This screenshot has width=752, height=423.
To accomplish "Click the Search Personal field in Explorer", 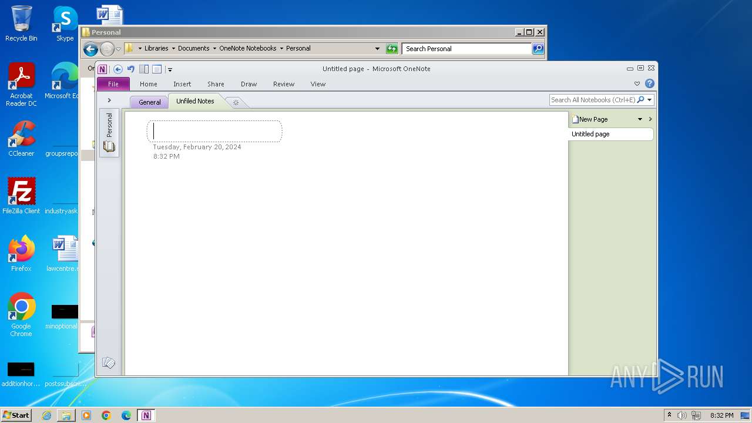I will (x=467, y=49).
